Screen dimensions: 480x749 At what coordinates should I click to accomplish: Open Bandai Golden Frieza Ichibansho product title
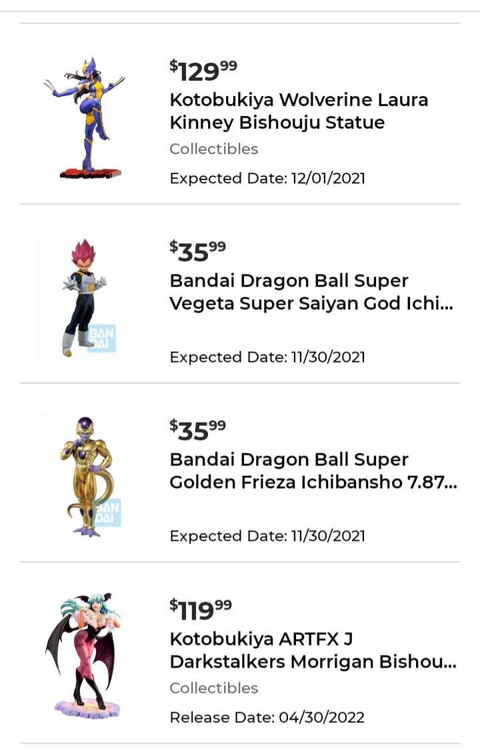pyautogui.click(x=313, y=471)
